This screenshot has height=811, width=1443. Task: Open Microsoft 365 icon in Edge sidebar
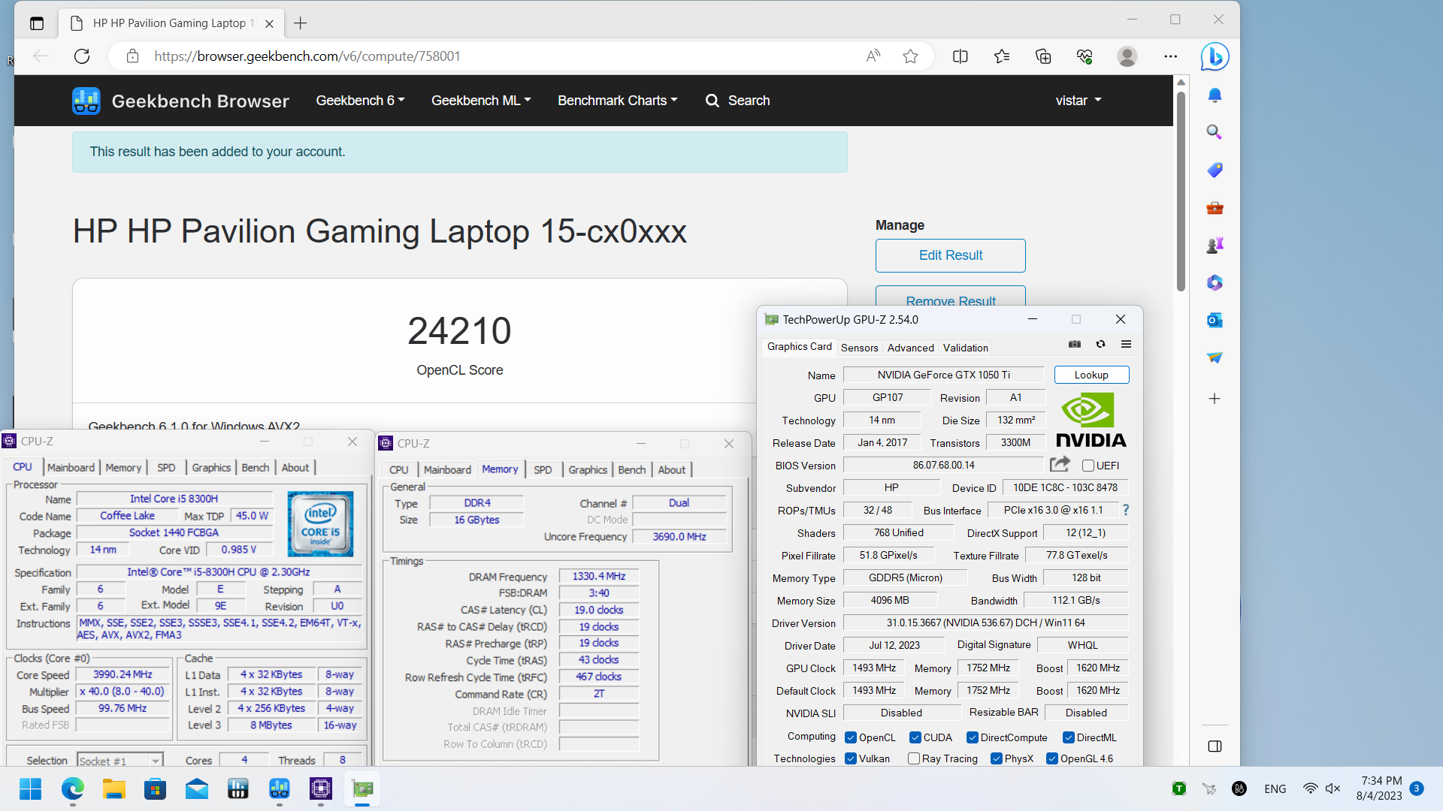click(1215, 282)
